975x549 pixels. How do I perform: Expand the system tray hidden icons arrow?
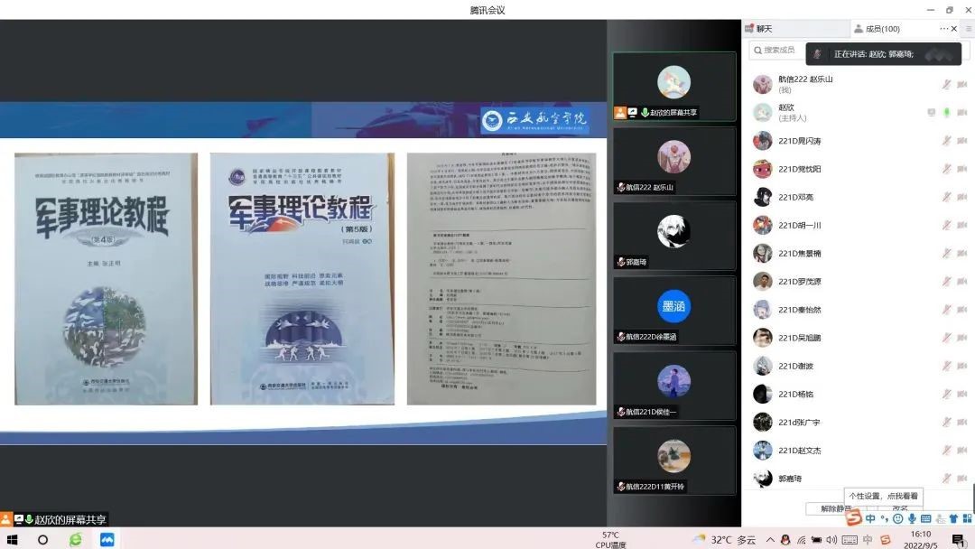pyautogui.click(x=770, y=539)
